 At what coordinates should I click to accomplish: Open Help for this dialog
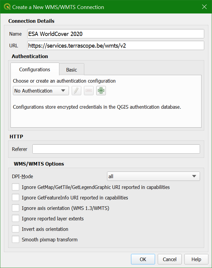[196, 259]
